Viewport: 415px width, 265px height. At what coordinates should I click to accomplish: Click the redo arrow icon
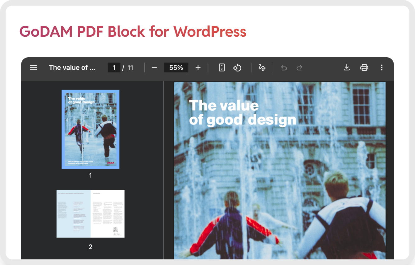point(299,67)
